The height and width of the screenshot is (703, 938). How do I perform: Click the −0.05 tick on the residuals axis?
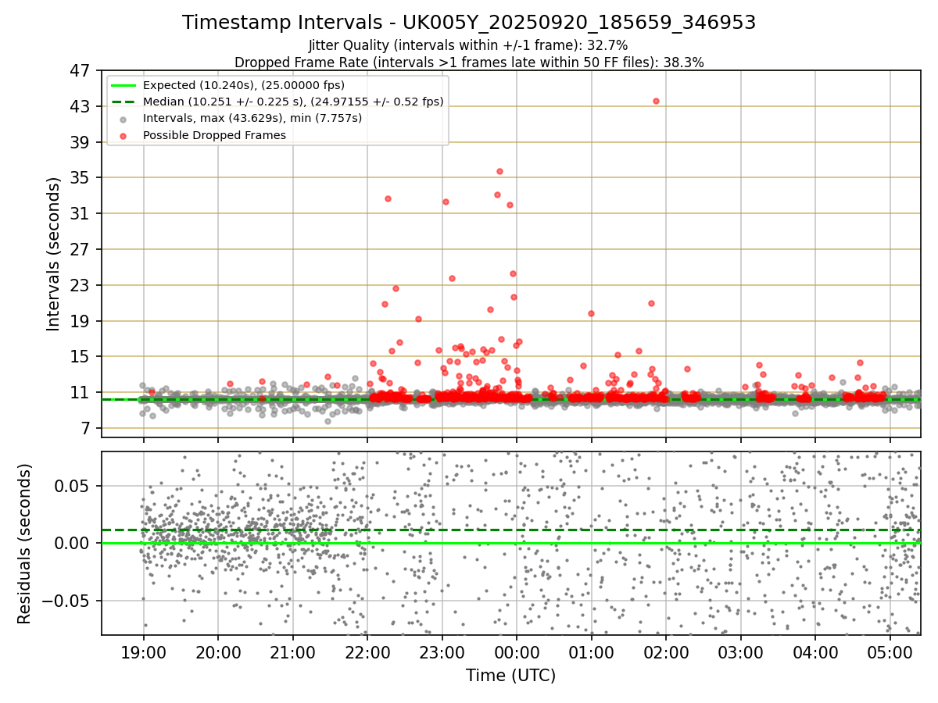click(66, 601)
